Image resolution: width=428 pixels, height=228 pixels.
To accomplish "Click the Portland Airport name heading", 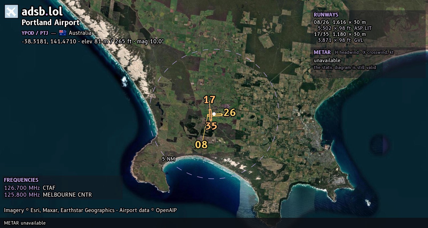I will (51, 23).
